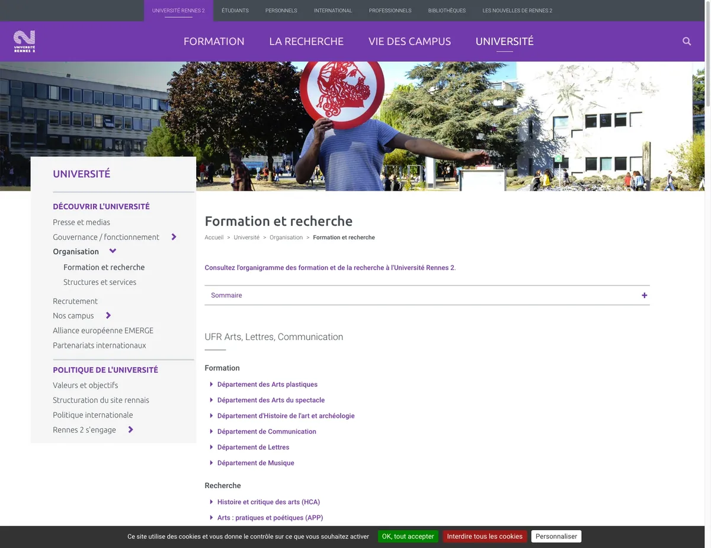The width and height of the screenshot is (711, 548).
Task: Click the Personnaliser cookies button
Action: coord(556,536)
